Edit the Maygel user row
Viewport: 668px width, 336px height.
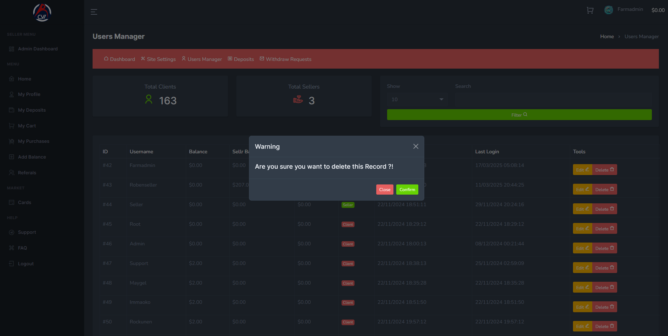[582, 287]
